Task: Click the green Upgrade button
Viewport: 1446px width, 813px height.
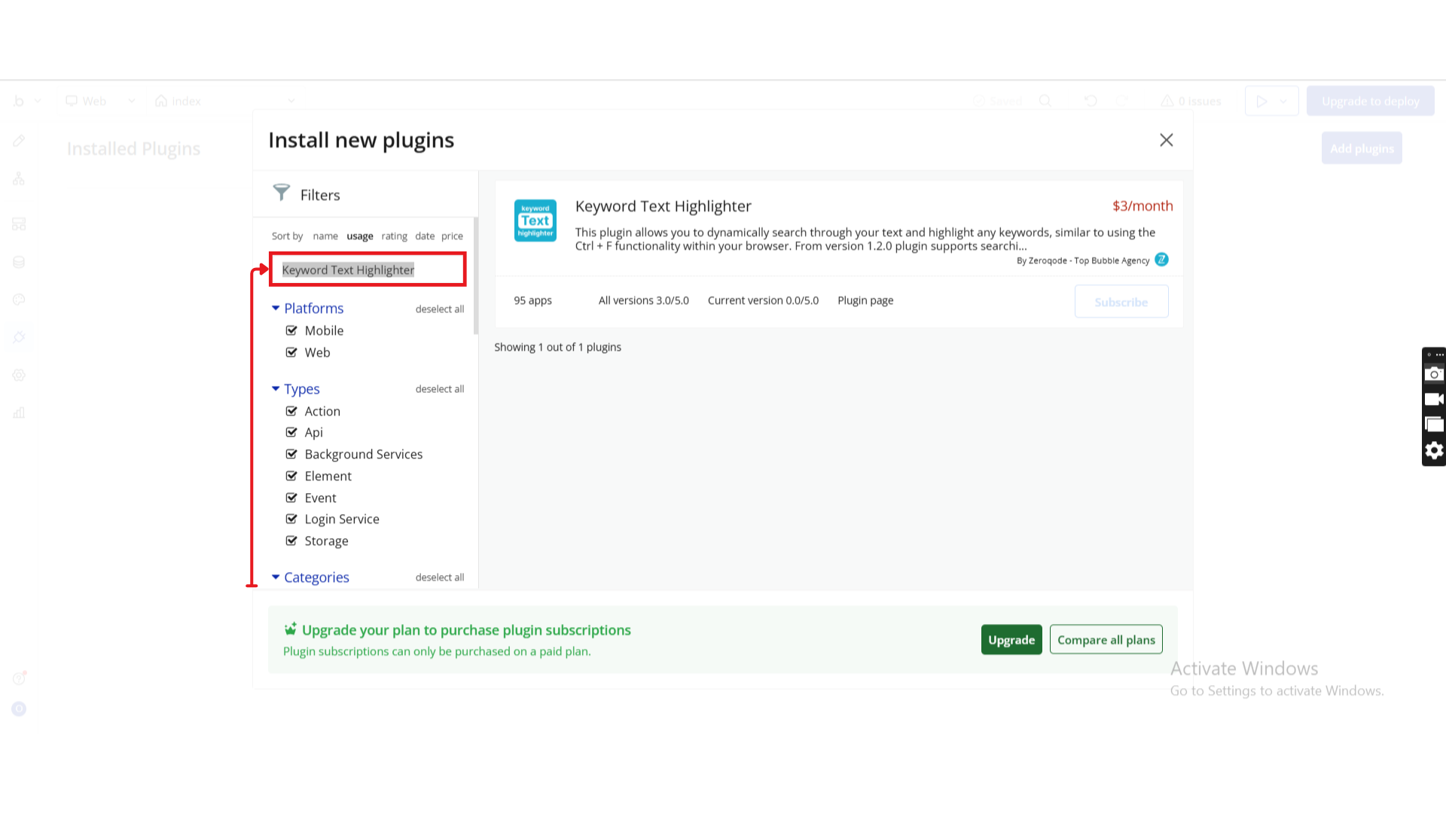Action: pos(1011,640)
